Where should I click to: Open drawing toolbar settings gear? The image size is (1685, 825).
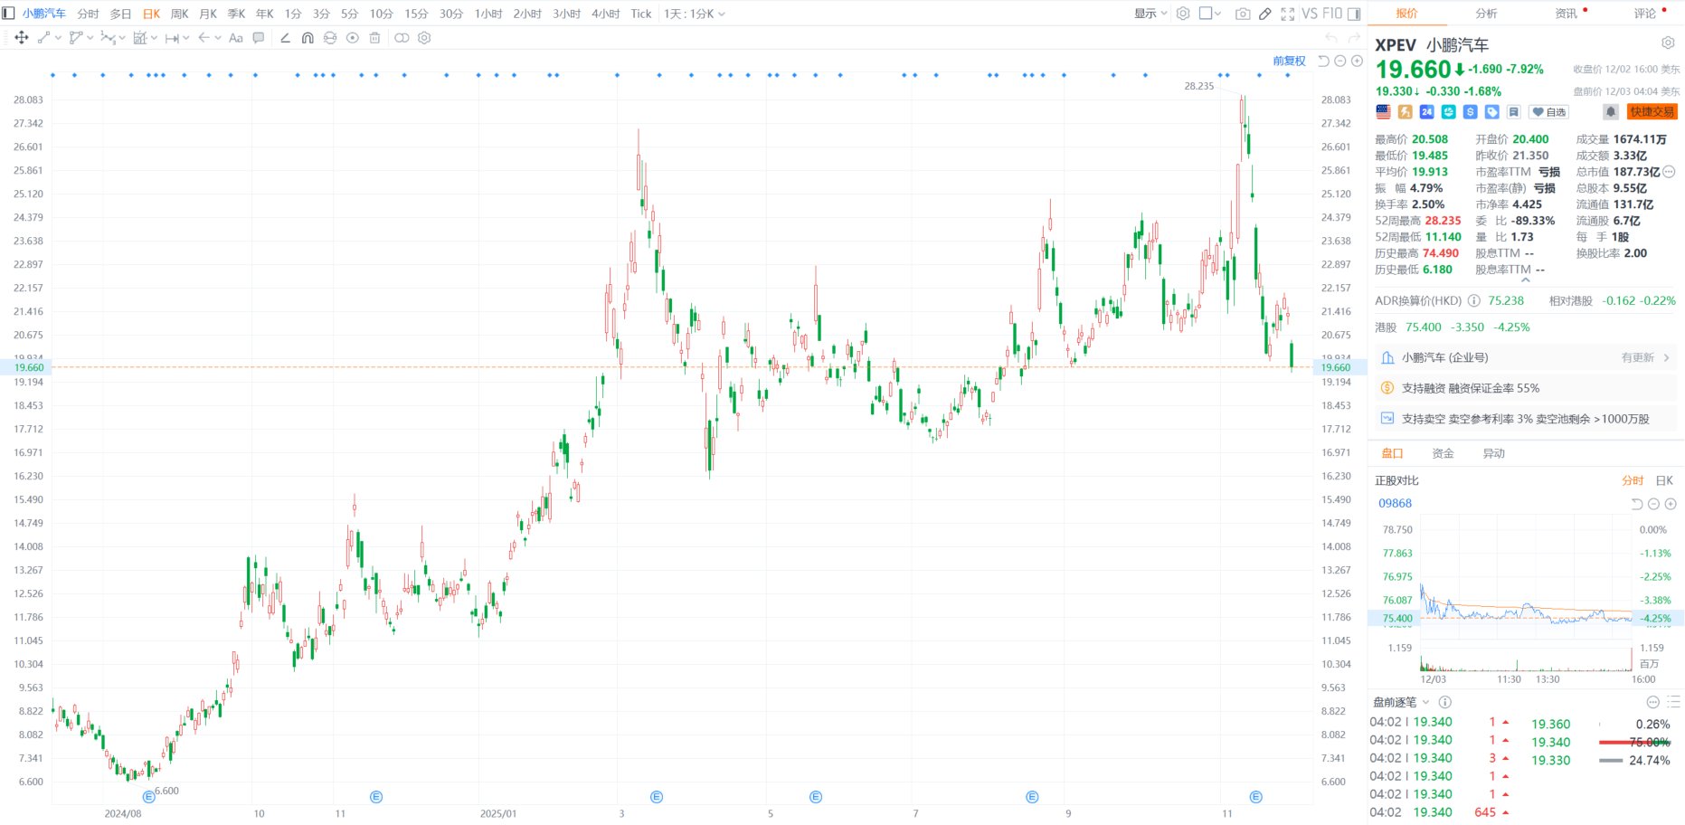[424, 38]
